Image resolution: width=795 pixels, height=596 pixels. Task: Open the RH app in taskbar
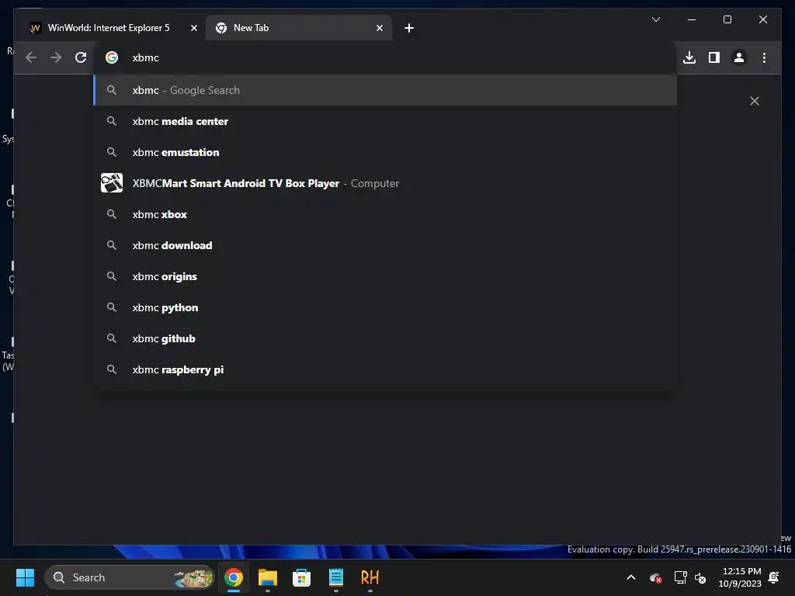pos(370,577)
